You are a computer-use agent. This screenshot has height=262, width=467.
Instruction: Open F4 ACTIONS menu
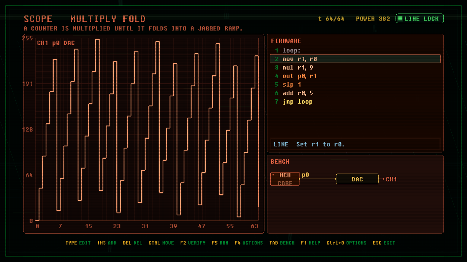coord(249,243)
